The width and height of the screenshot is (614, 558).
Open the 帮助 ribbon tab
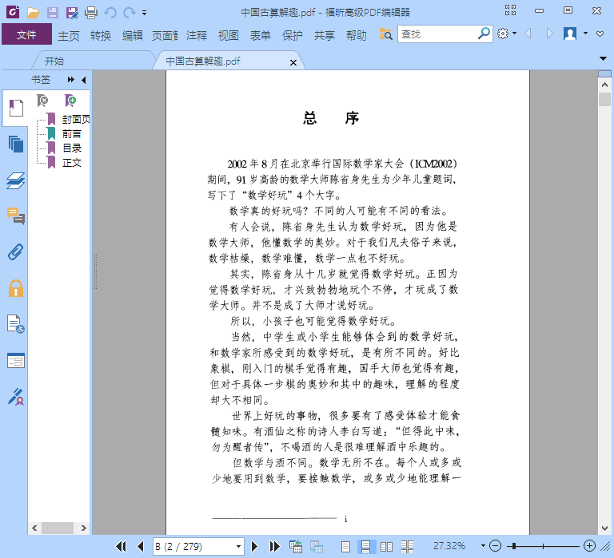[x=357, y=36]
